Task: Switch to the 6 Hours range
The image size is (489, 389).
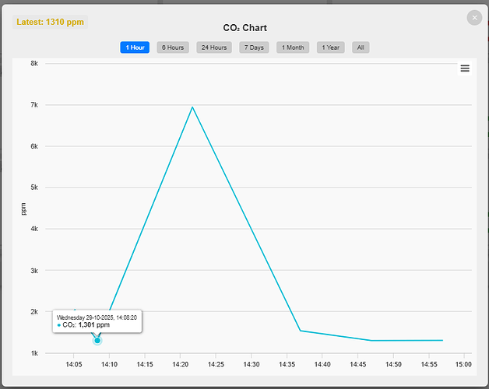Action: click(x=173, y=47)
